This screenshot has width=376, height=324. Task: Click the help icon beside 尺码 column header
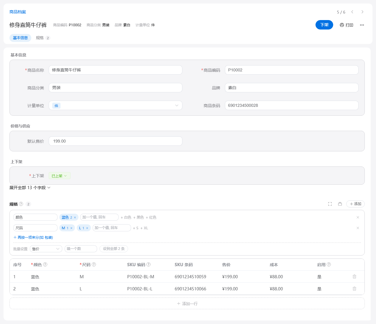tap(94, 264)
